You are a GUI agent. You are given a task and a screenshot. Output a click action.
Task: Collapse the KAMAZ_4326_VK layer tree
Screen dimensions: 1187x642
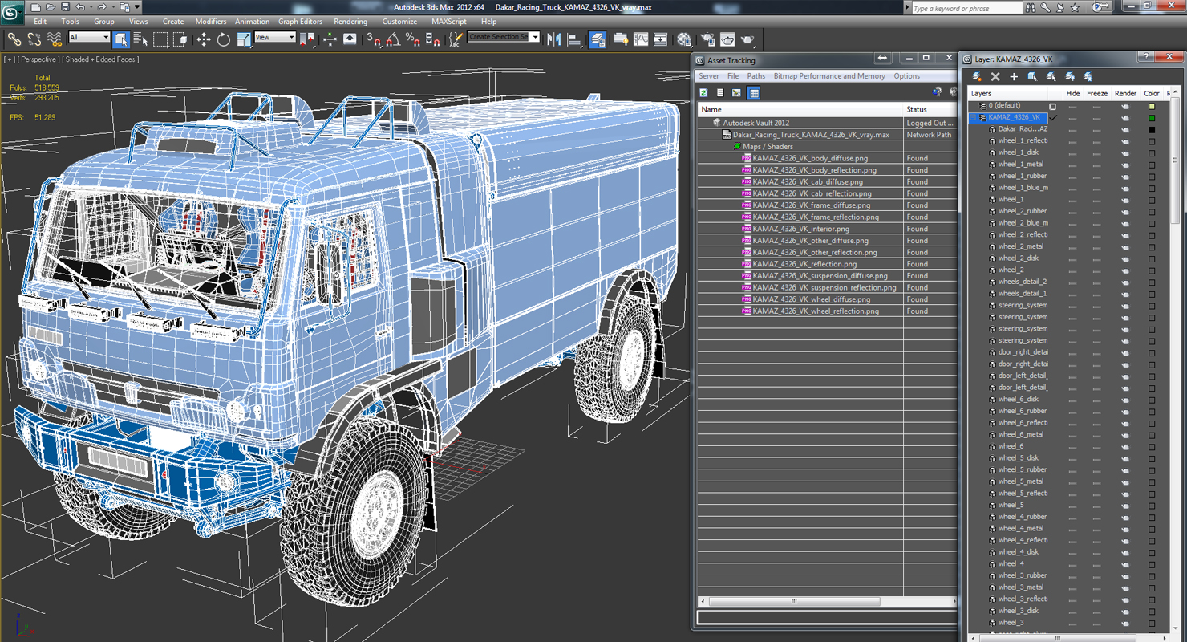974,118
